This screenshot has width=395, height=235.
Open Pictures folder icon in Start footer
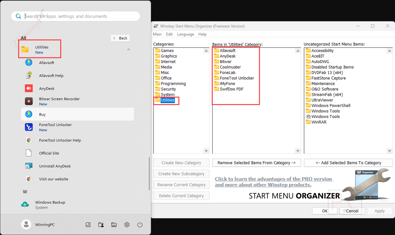(88, 225)
